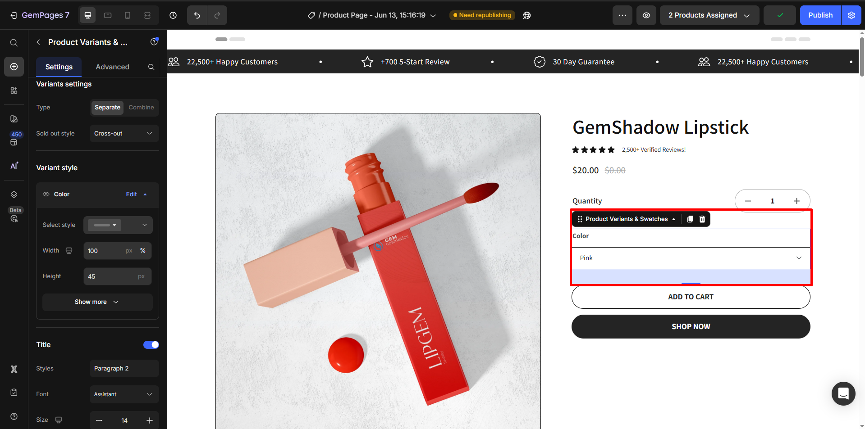Disable the Title toggle switch
The width and height of the screenshot is (865, 429).
pyautogui.click(x=151, y=344)
